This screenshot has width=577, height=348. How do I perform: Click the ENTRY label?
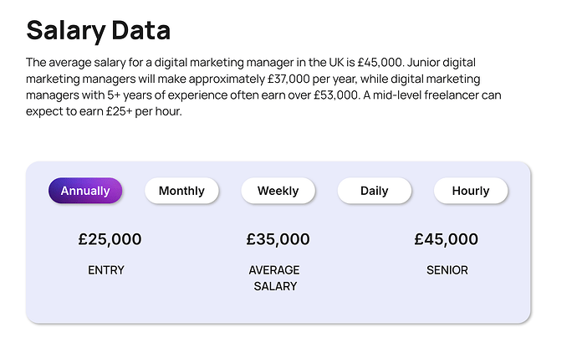[106, 270]
